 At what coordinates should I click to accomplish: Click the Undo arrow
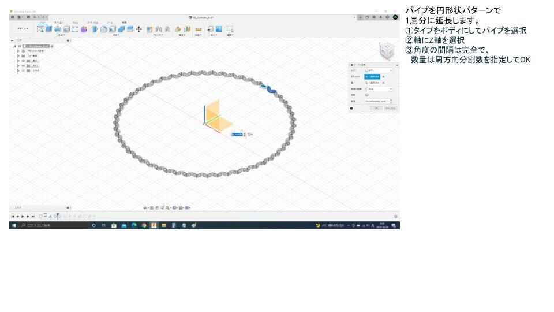click(x=35, y=17)
